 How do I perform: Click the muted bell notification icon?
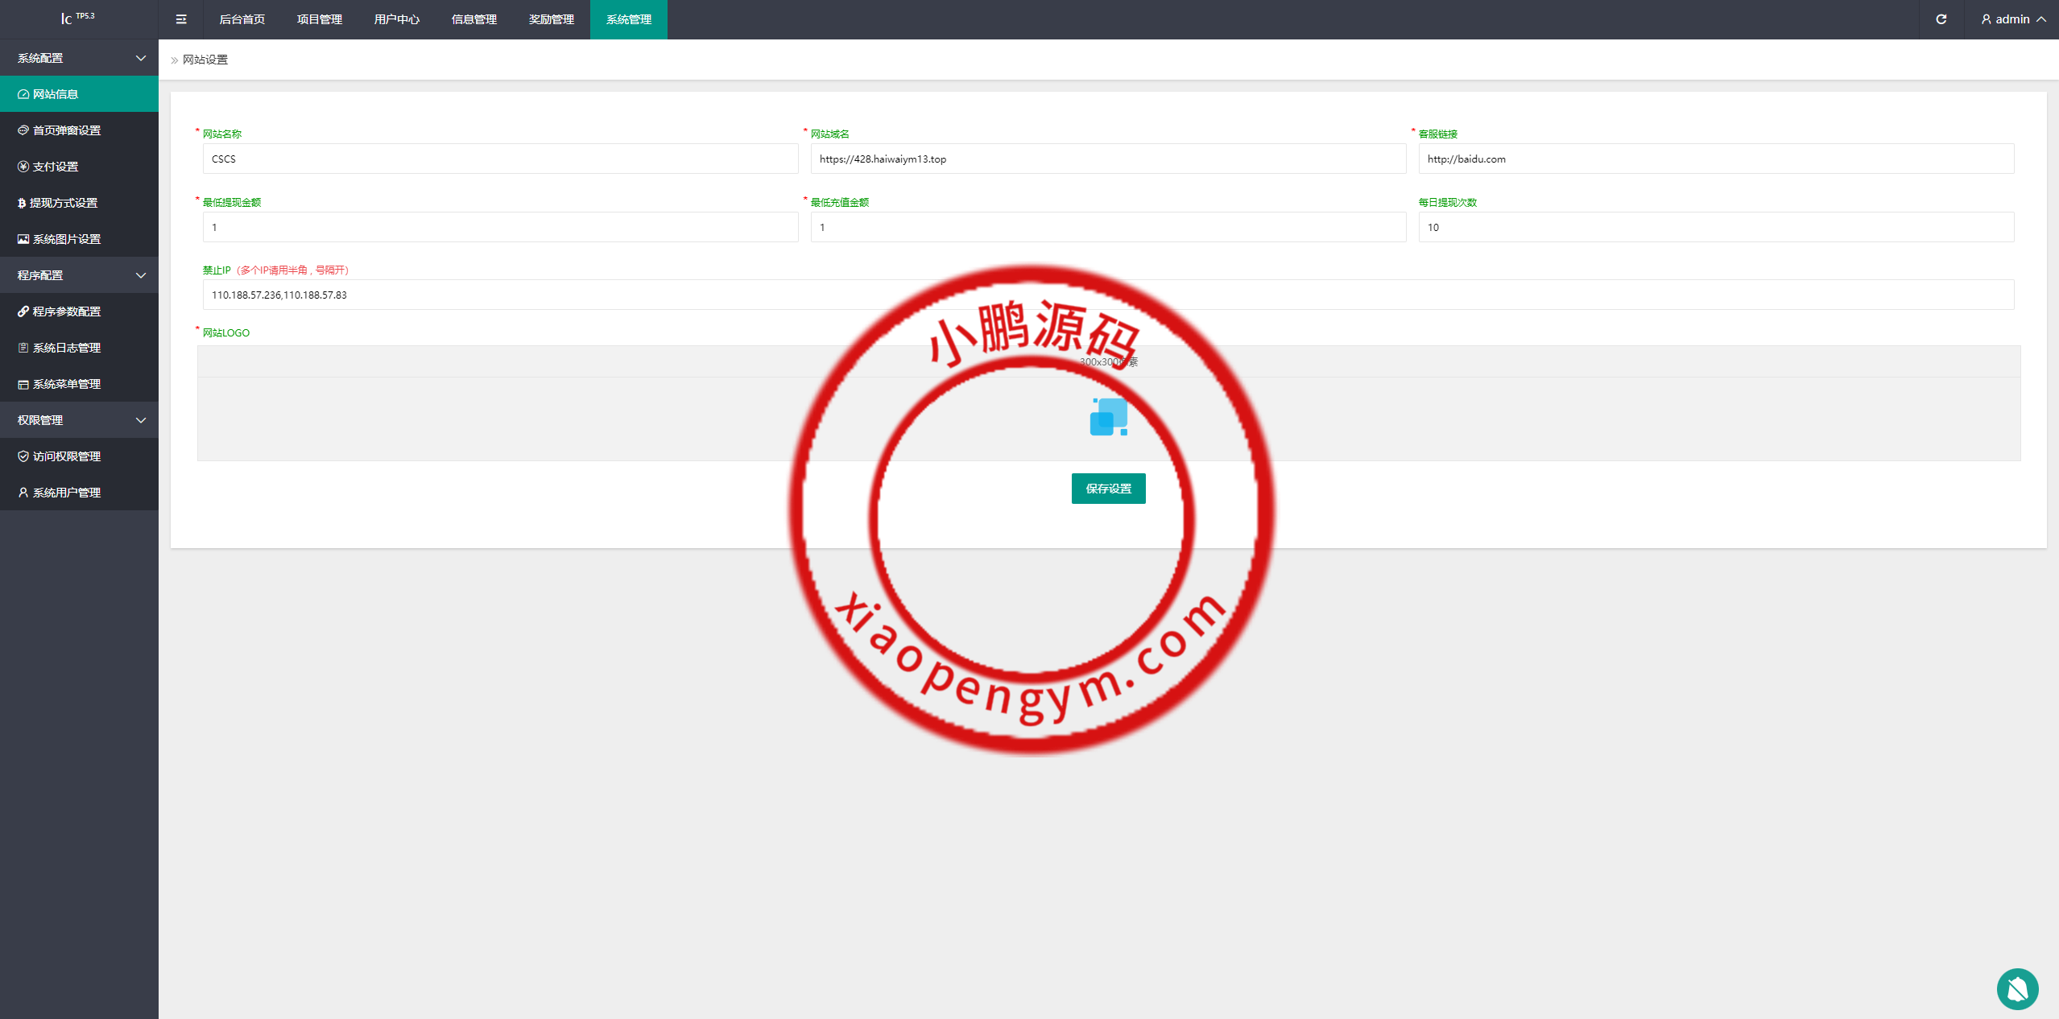coord(2016,988)
